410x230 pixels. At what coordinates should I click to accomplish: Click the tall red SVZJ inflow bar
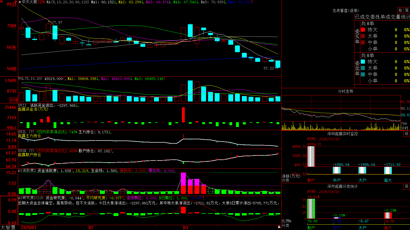183,115
